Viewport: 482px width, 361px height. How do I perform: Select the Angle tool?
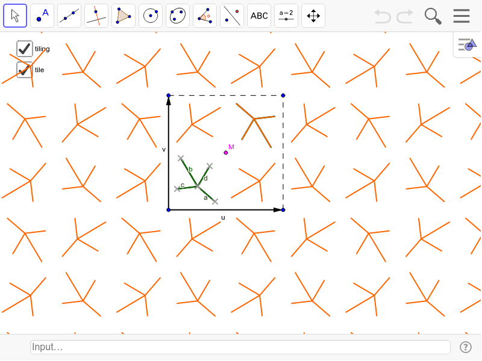(205, 16)
